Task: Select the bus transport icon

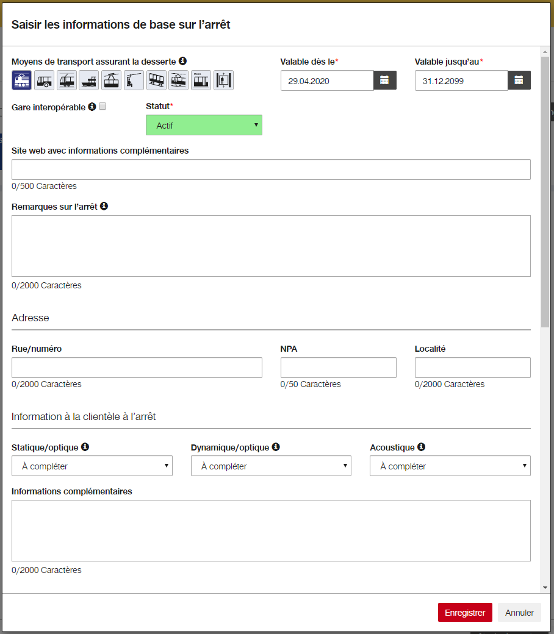Action: click(x=44, y=80)
